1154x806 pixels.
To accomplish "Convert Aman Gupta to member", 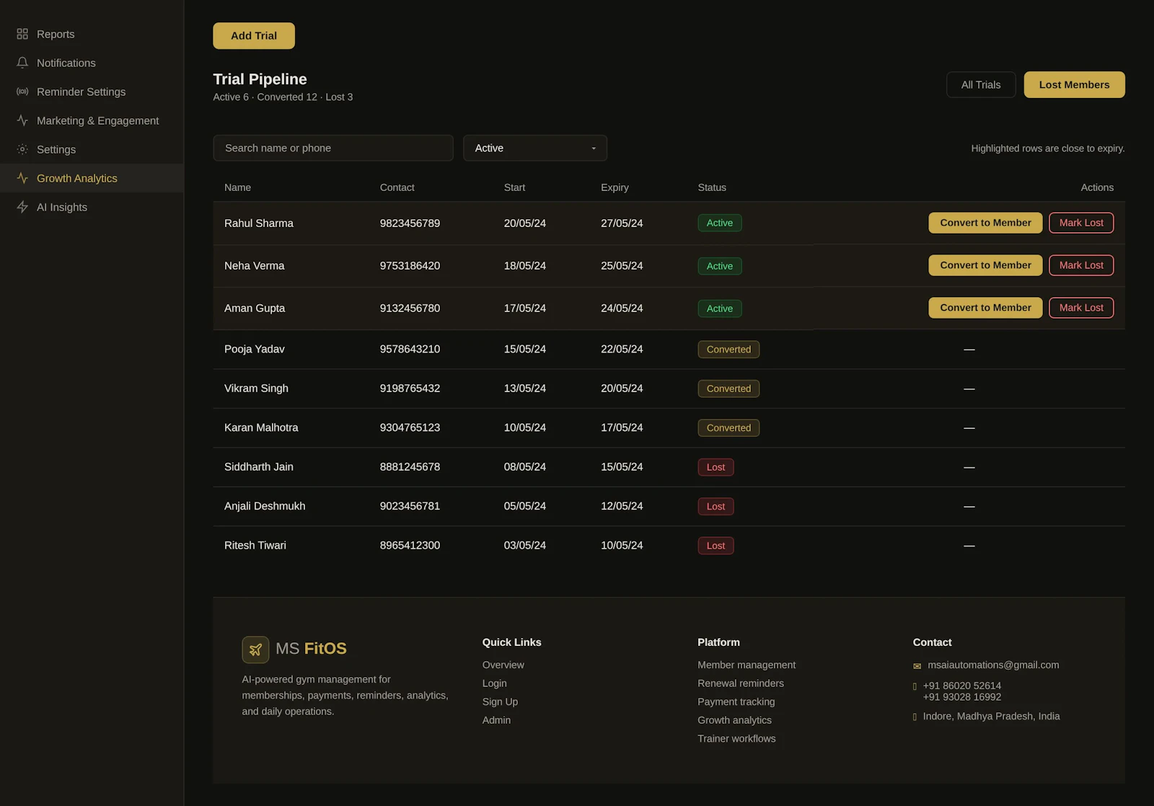I will click(x=985, y=308).
